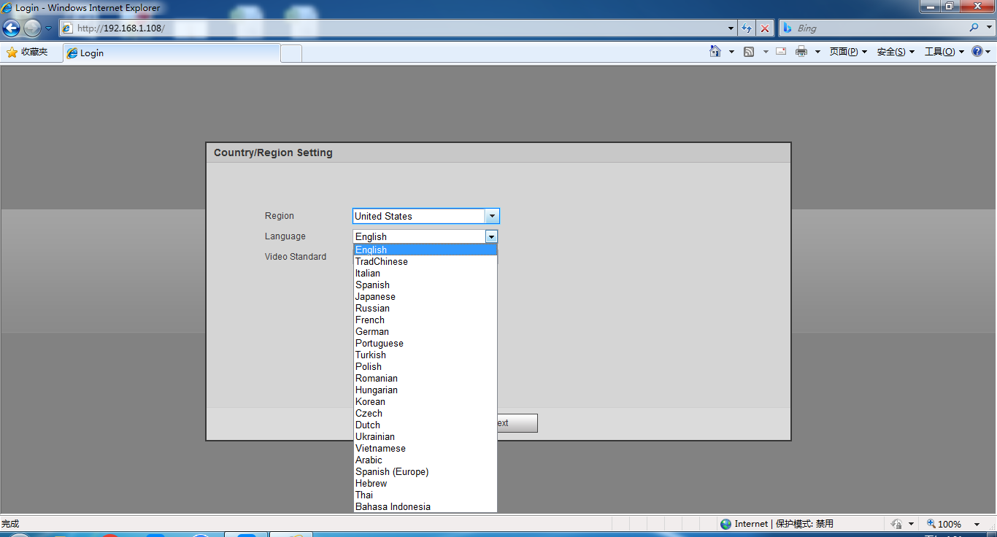Click the Print icon in toolbar
The height and width of the screenshot is (537, 997).
pos(801,52)
